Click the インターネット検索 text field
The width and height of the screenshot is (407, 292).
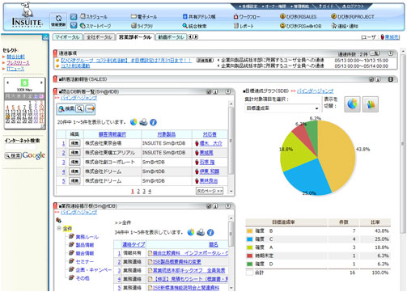click(20, 147)
